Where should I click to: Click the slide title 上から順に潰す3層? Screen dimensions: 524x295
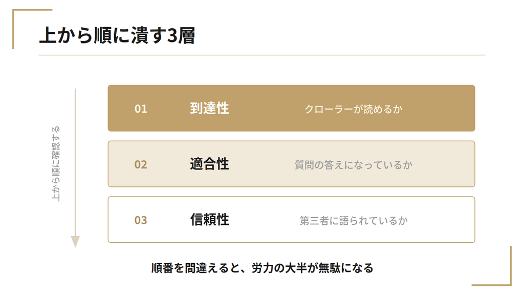pos(117,35)
